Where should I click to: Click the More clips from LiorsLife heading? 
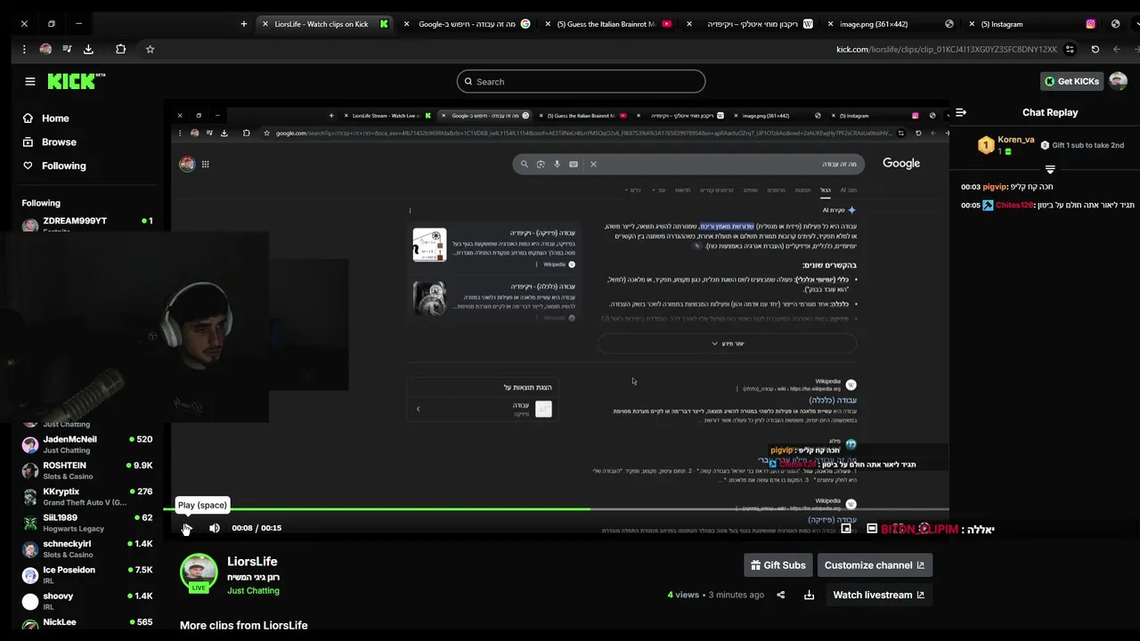[244, 625]
